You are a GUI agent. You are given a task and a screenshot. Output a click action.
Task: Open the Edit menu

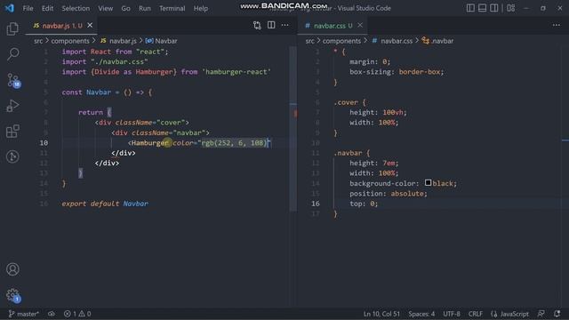pos(47,8)
